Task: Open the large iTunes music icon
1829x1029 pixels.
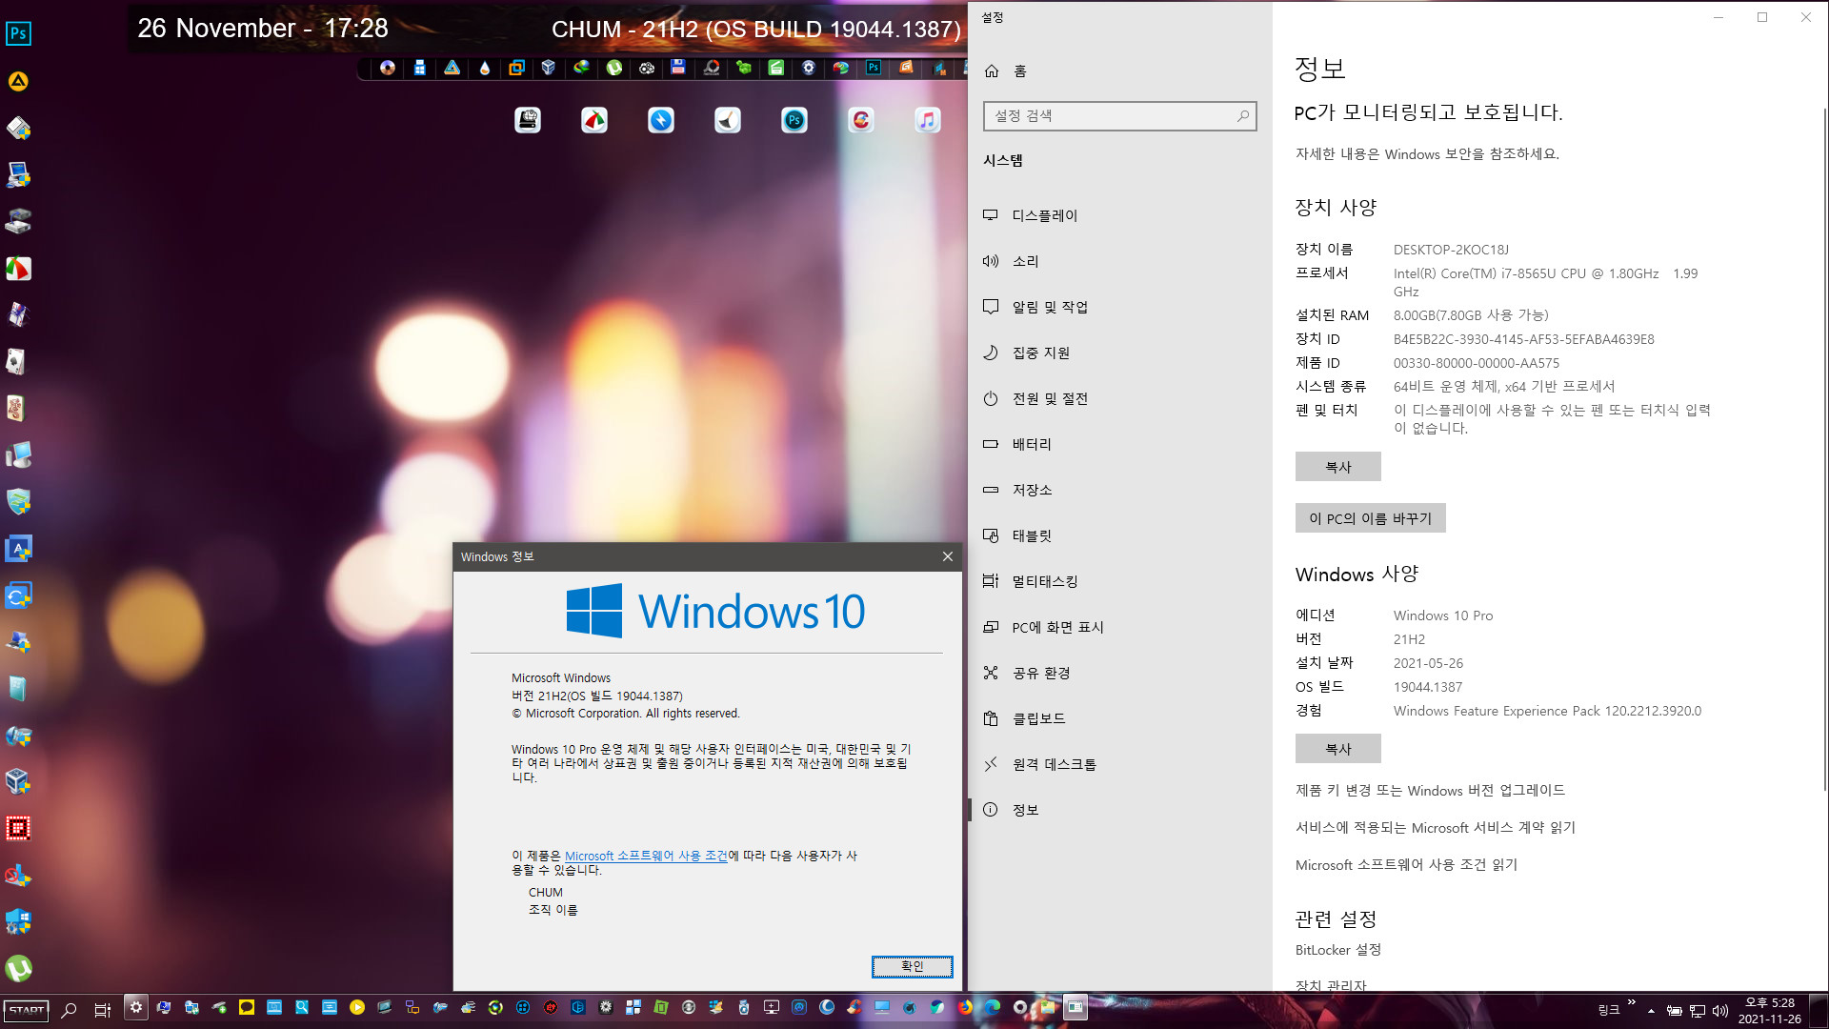Action: coord(928,120)
